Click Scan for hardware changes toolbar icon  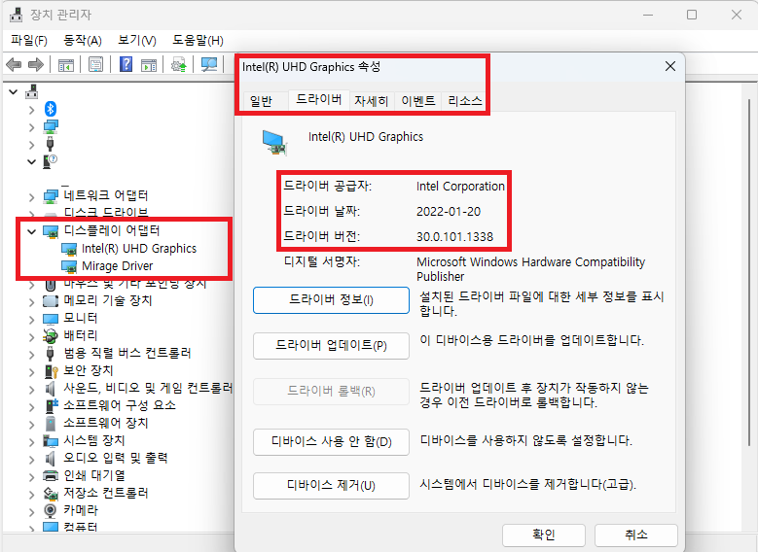point(209,64)
